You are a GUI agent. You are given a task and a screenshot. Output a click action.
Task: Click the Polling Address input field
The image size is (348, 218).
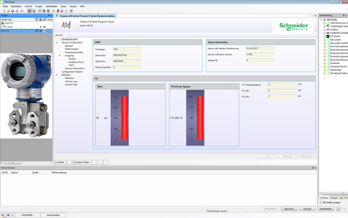tap(127, 67)
